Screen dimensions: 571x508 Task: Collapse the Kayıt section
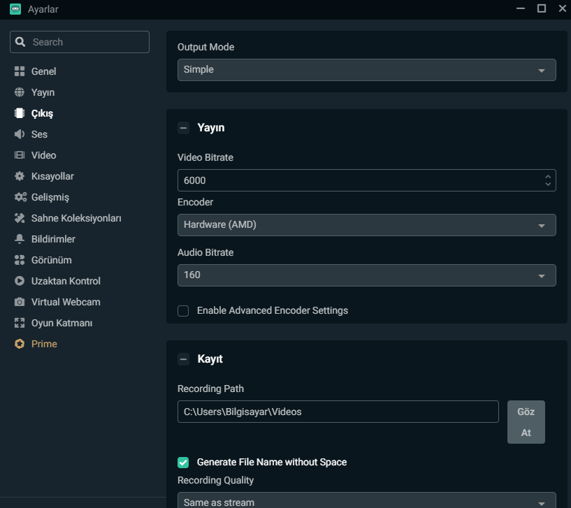pyautogui.click(x=183, y=359)
